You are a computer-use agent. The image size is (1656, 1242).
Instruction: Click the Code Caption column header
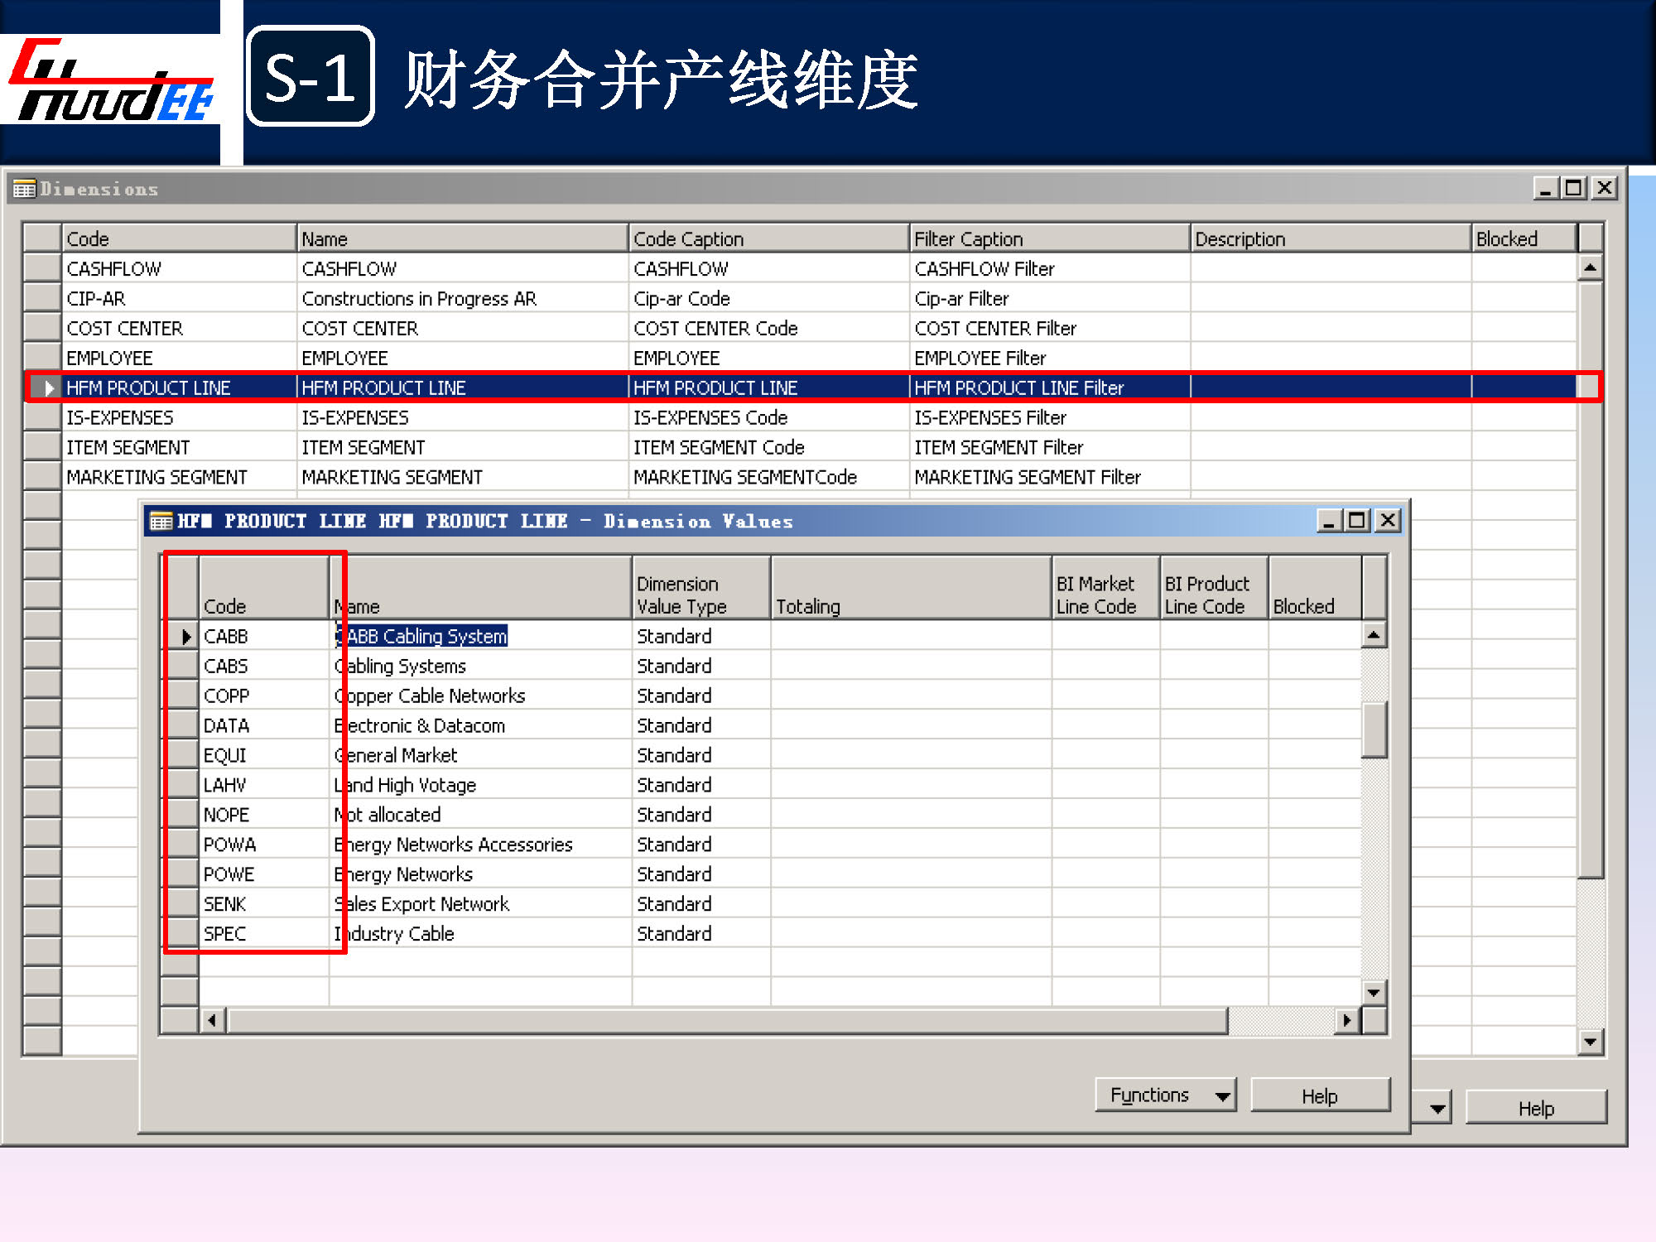(x=768, y=238)
